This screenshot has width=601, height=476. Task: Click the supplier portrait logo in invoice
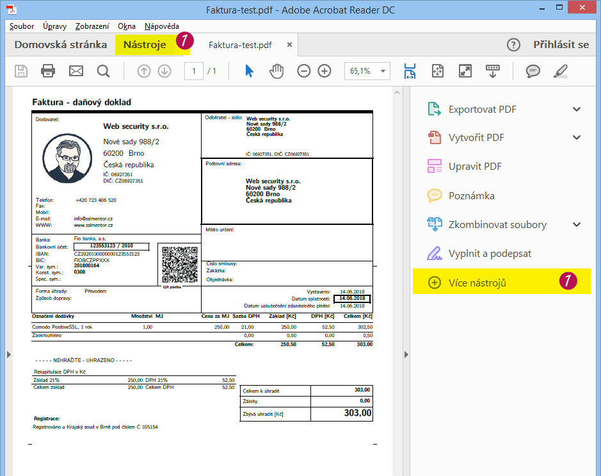[67, 158]
